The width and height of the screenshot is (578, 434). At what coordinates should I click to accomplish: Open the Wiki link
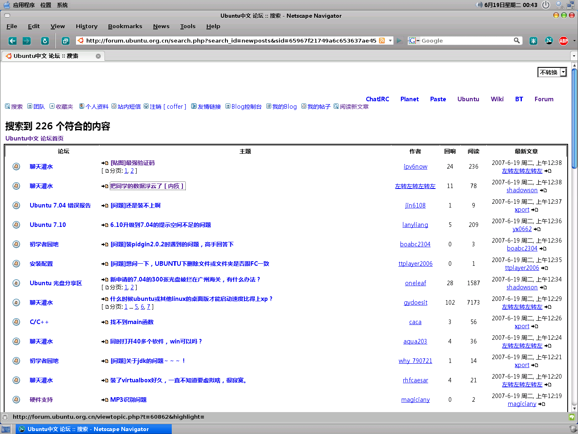coord(497,99)
